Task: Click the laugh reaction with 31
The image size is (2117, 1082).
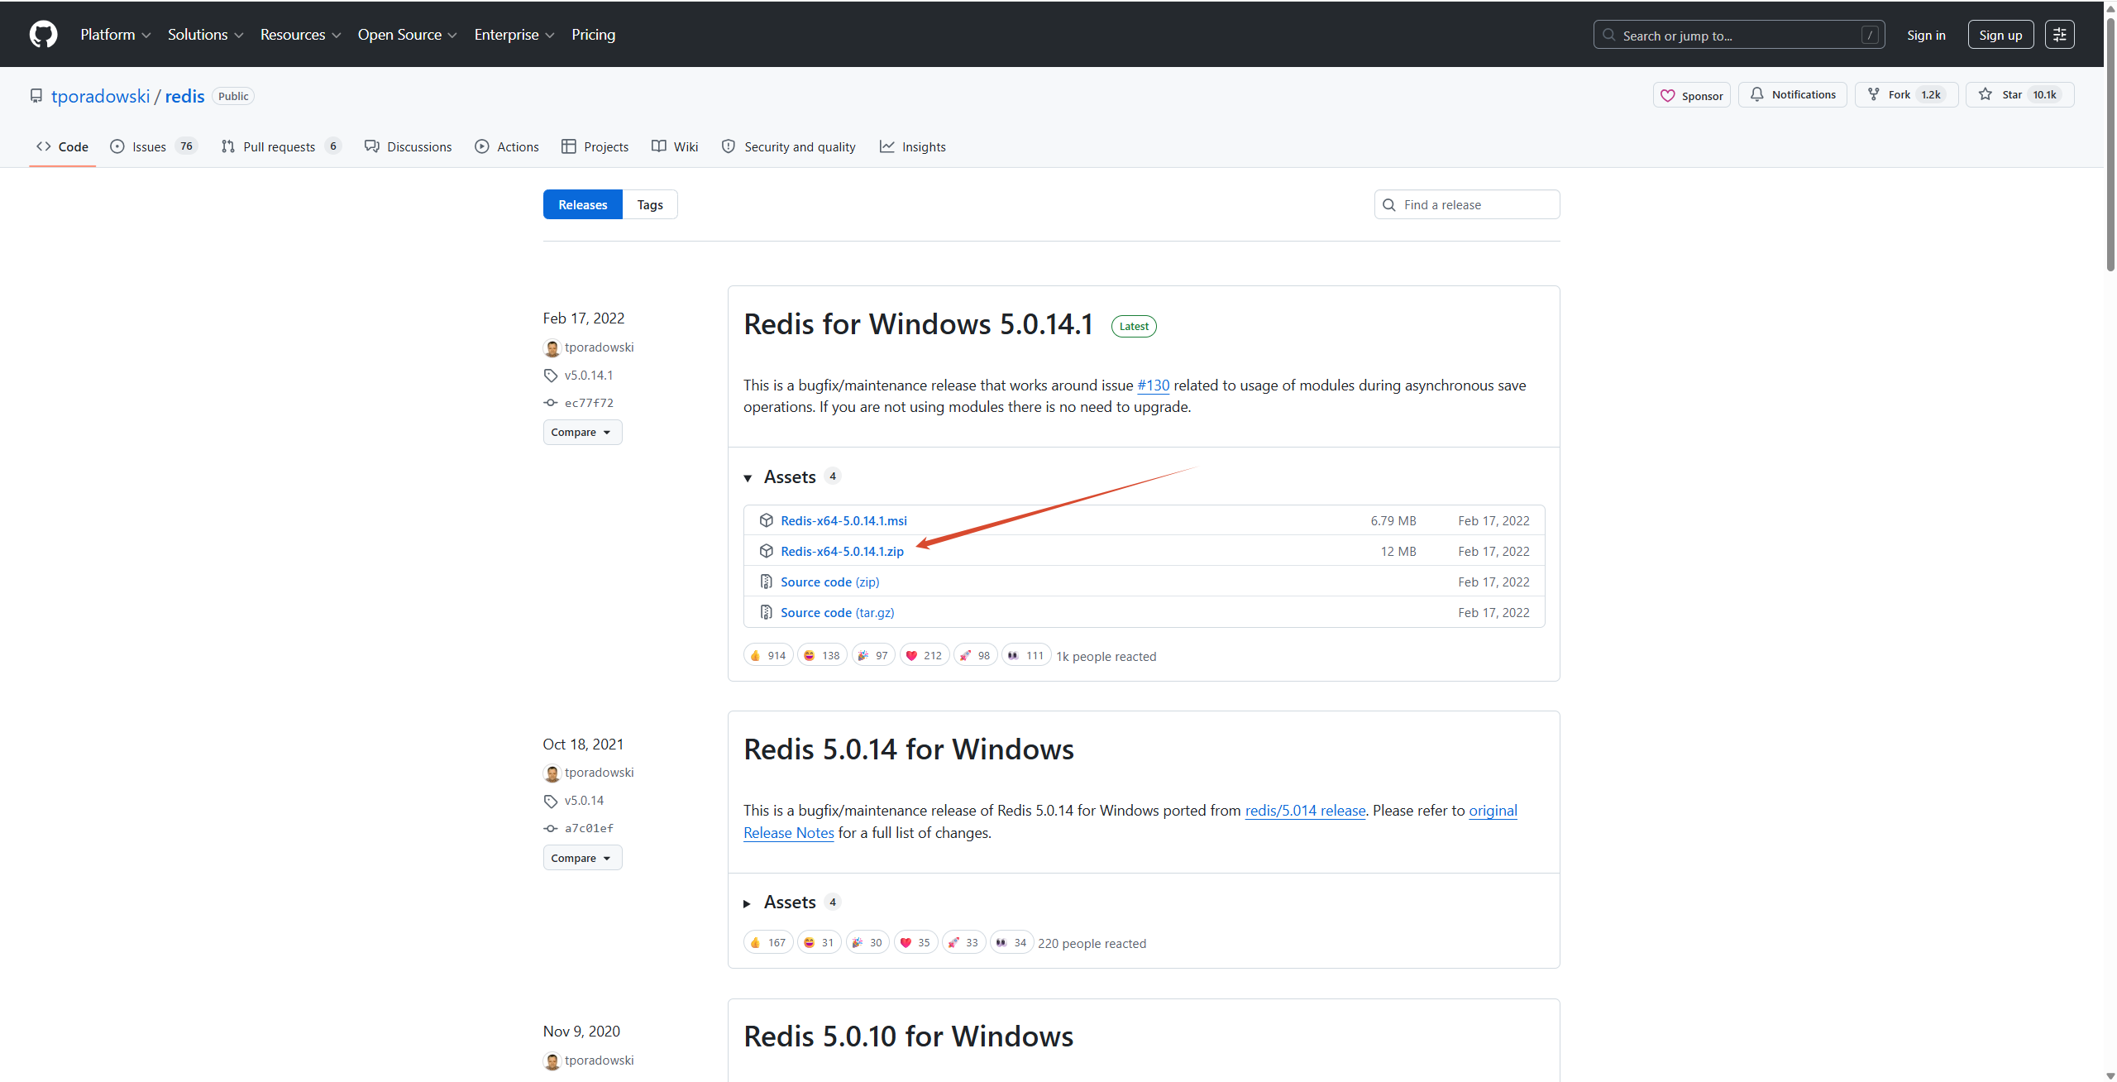Action: click(819, 942)
